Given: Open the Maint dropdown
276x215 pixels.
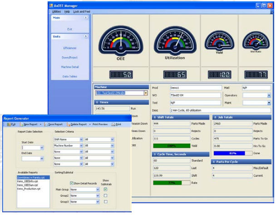Looking at the screenshot, I should pos(269,103).
